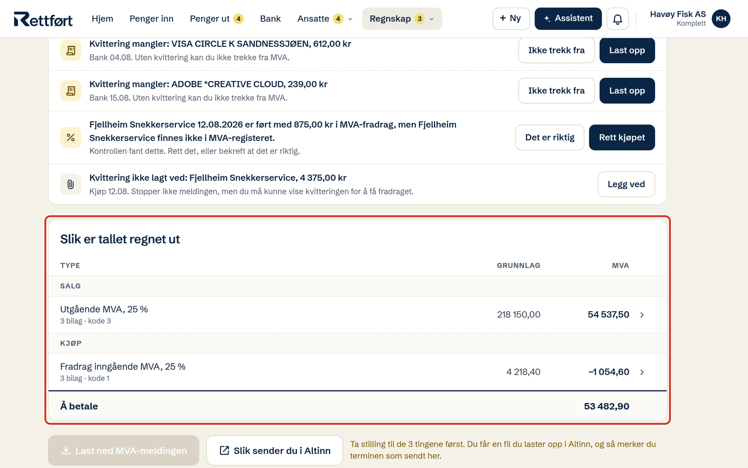This screenshot has height=468, width=748.
Task: Click Last opp for Adobe Creative Cloud
Action: point(627,90)
